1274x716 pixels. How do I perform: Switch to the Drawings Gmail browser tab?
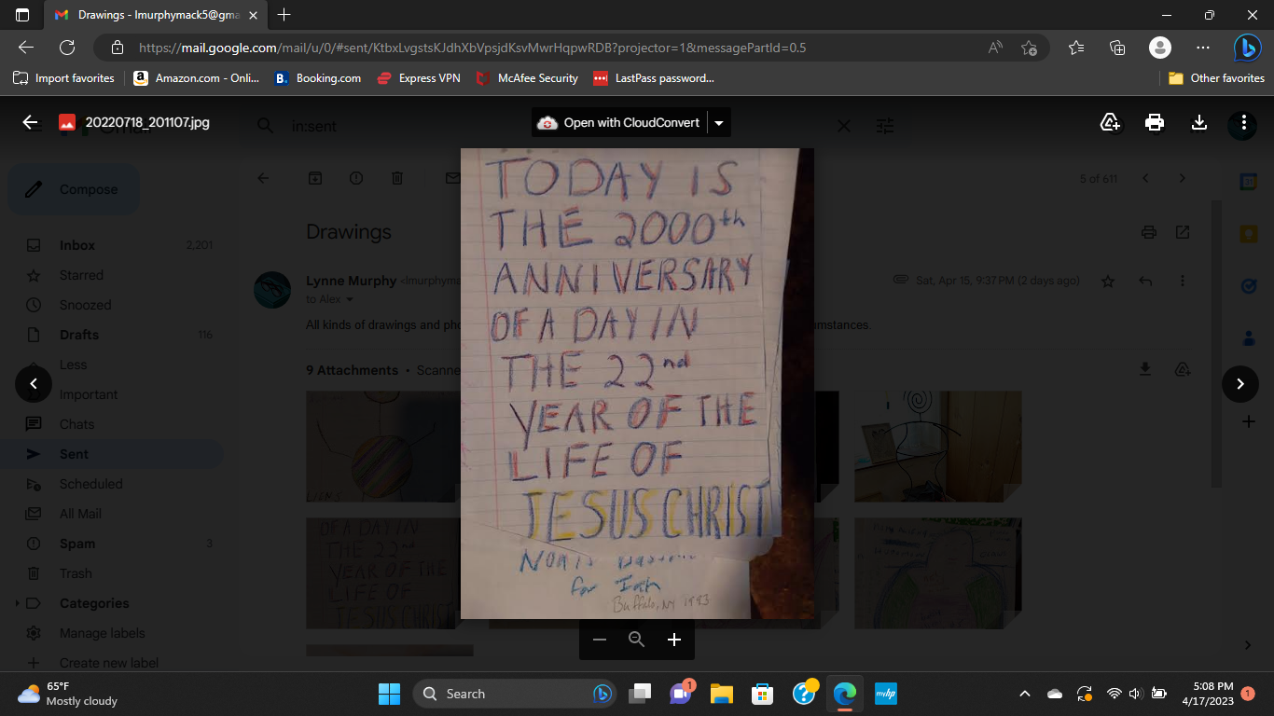149,15
